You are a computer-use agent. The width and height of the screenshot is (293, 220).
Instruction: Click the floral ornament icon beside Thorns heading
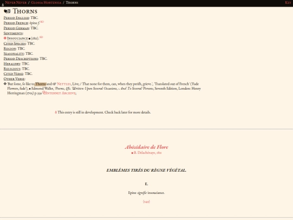click(x=7, y=11)
